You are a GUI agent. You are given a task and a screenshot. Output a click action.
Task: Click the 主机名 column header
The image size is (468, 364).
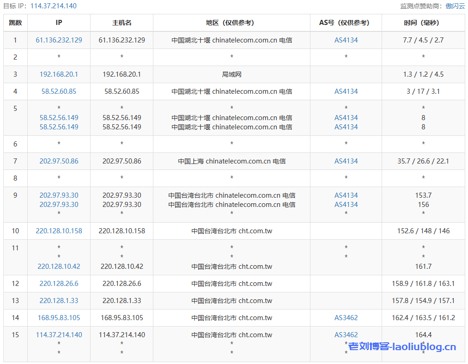122,23
